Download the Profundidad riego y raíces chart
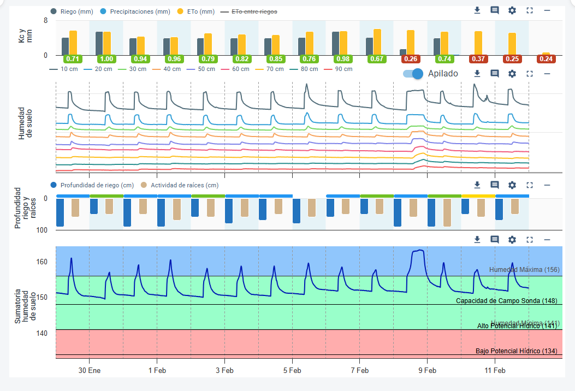The image size is (575, 391). point(477,185)
